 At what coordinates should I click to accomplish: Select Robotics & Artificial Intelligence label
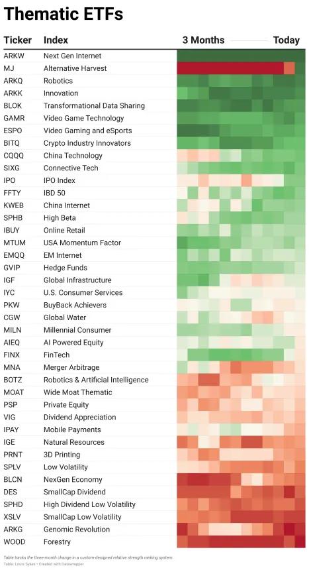(96, 380)
